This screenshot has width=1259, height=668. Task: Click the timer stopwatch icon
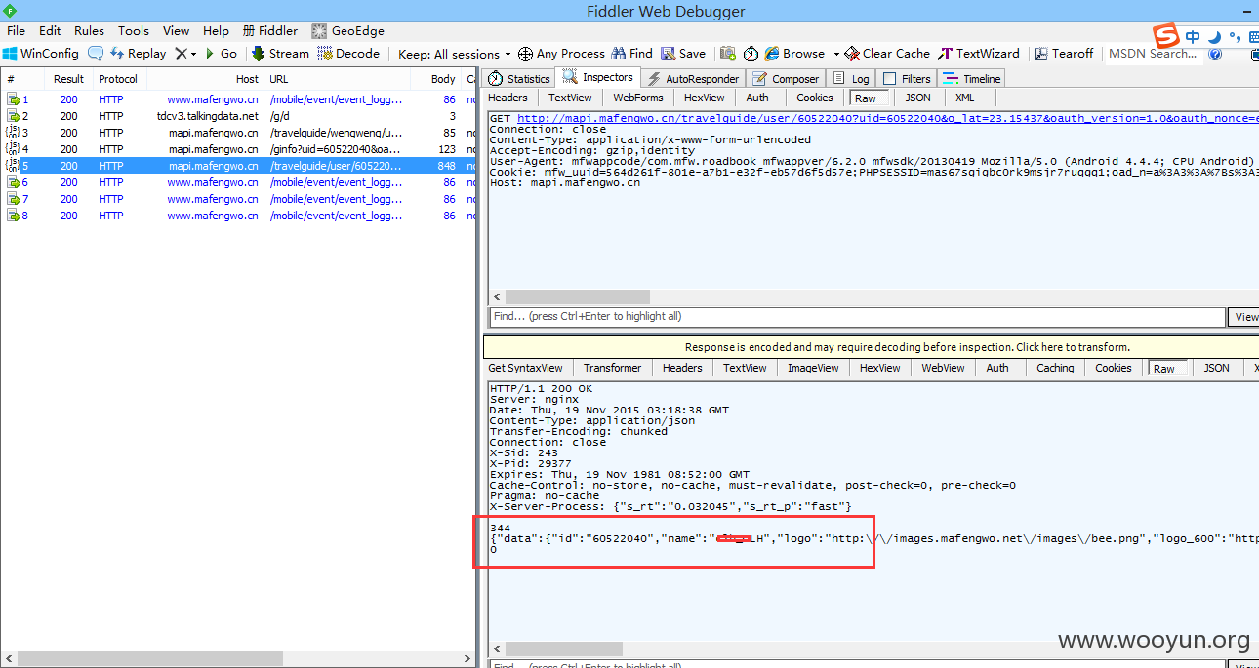751,54
